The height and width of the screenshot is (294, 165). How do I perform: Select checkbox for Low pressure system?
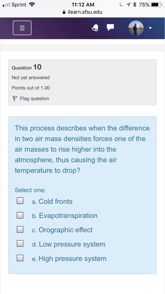(x=20, y=244)
